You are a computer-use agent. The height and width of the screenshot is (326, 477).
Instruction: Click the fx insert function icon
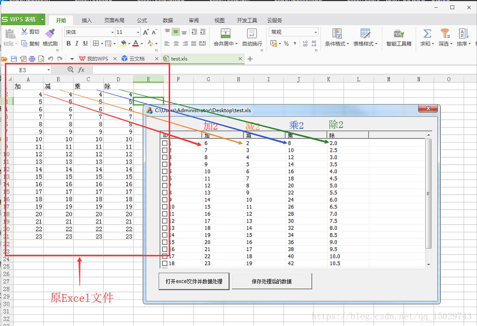81,70
